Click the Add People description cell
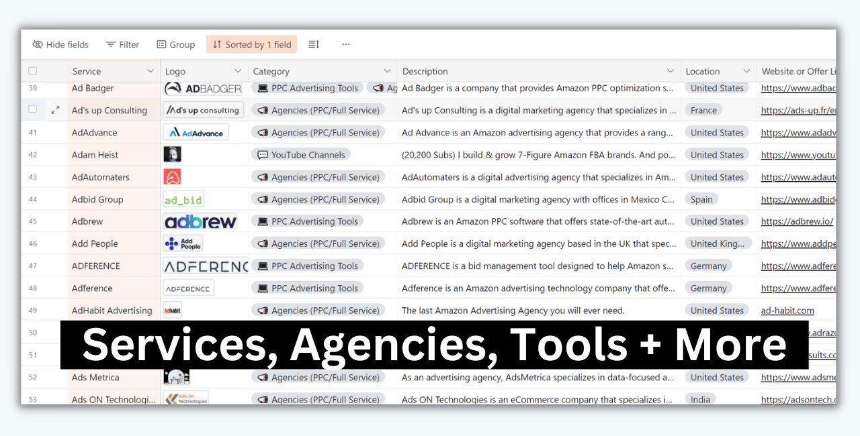Image resolution: width=860 pixels, height=436 pixels. tap(539, 243)
